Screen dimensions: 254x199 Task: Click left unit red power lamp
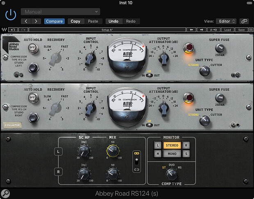coord(188,48)
